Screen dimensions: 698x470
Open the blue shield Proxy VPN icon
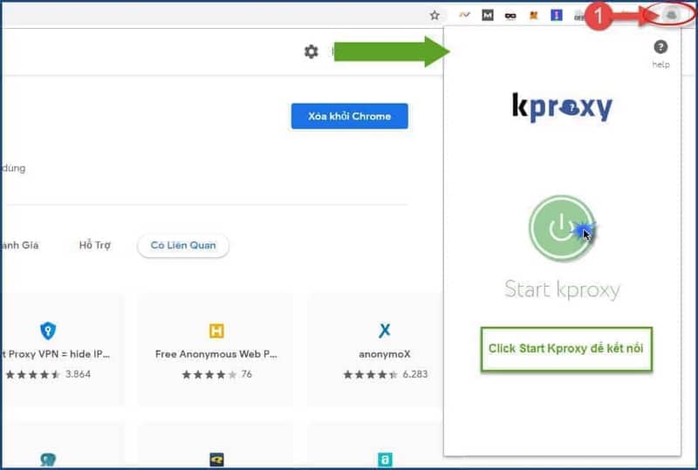pos(48,330)
